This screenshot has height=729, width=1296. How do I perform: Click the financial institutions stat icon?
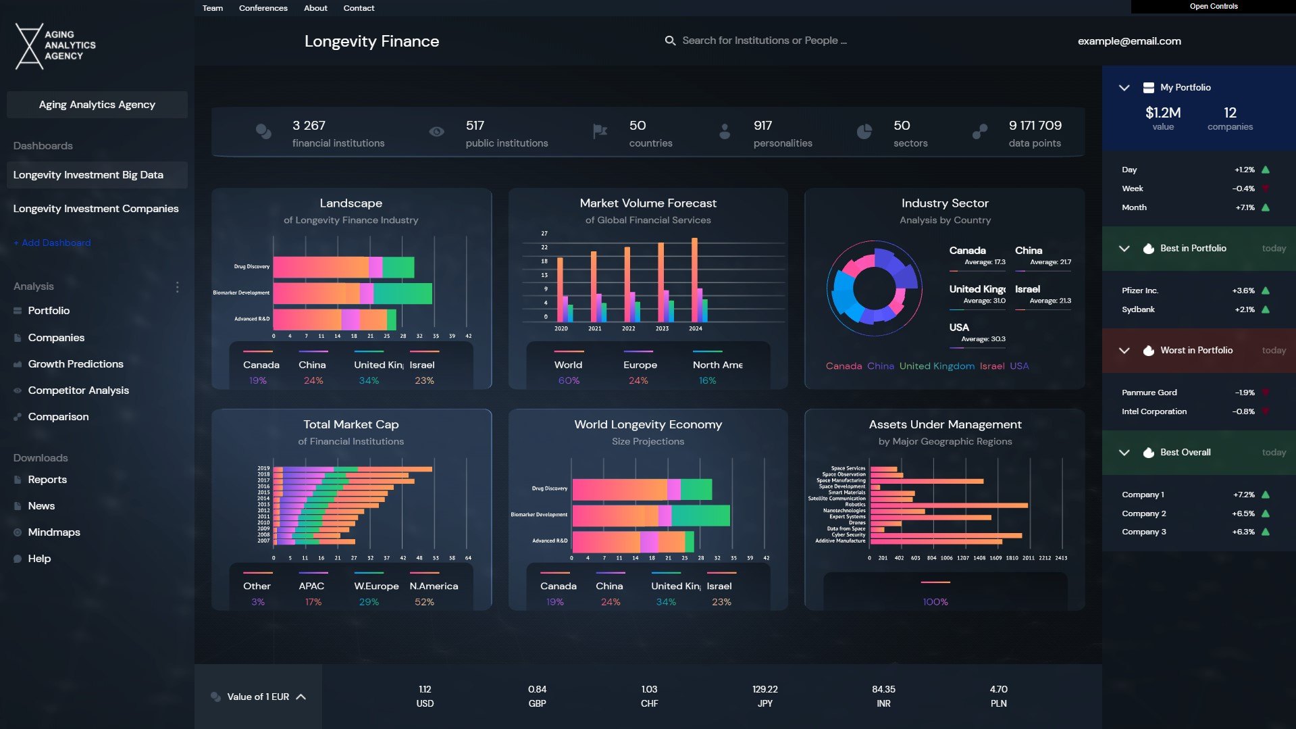263,132
